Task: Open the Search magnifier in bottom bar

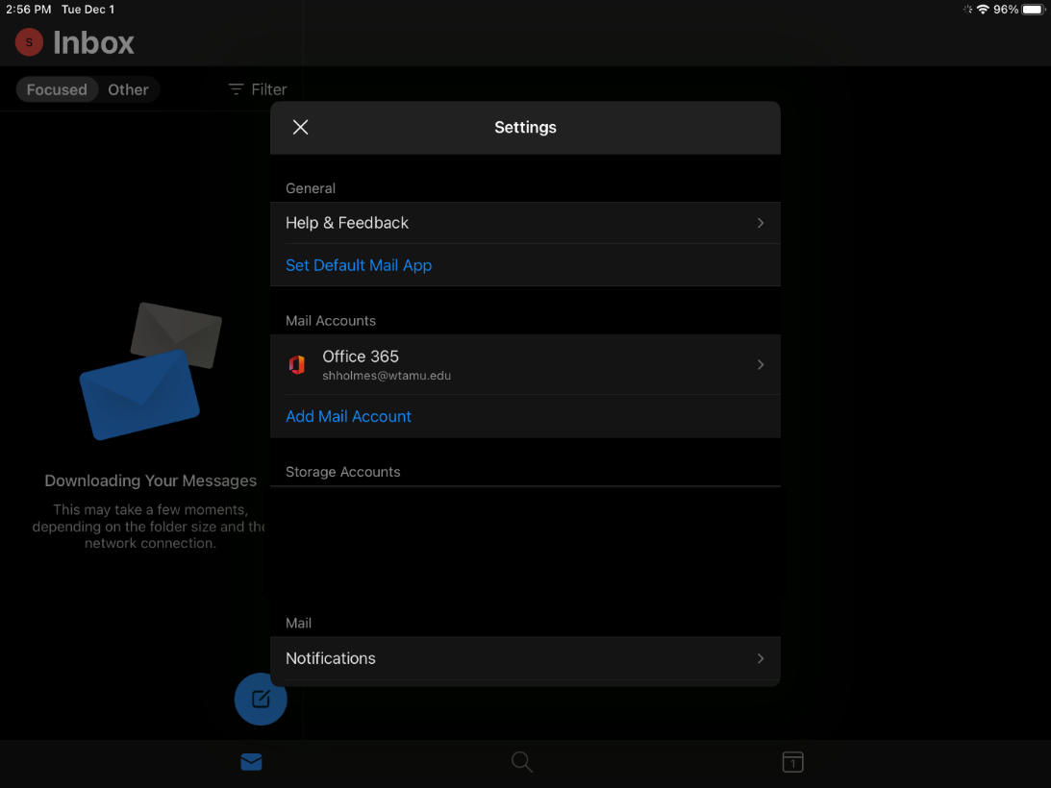Action: tap(521, 762)
